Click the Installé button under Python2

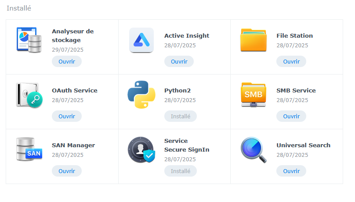(x=181, y=116)
